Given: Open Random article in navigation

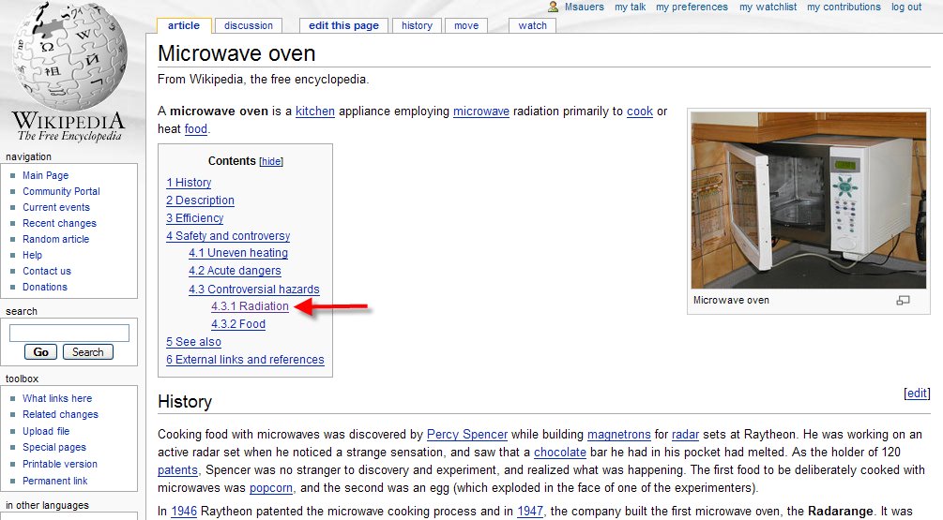Looking at the screenshot, I should point(55,239).
